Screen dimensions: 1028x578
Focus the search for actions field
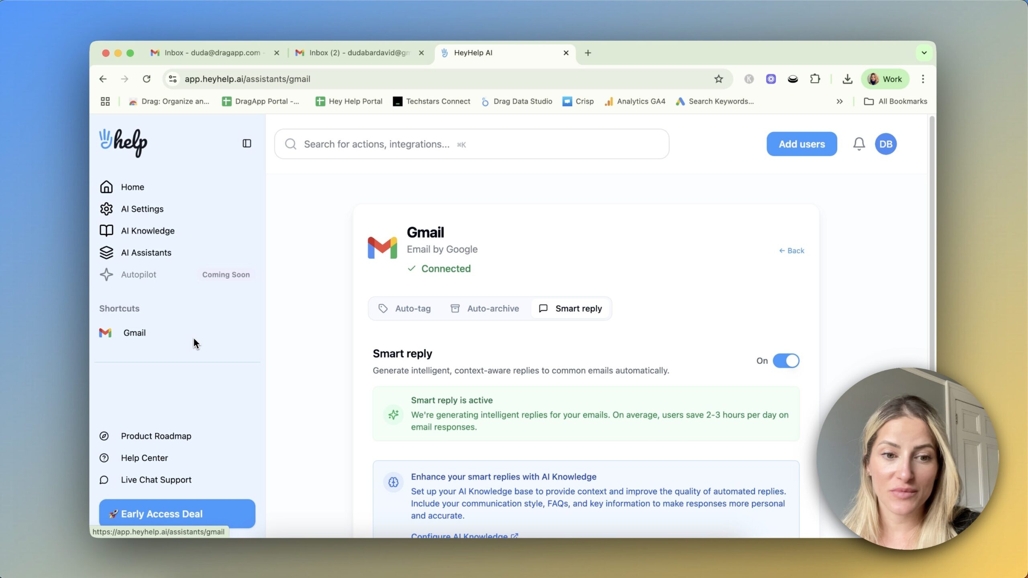pyautogui.click(x=472, y=144)
